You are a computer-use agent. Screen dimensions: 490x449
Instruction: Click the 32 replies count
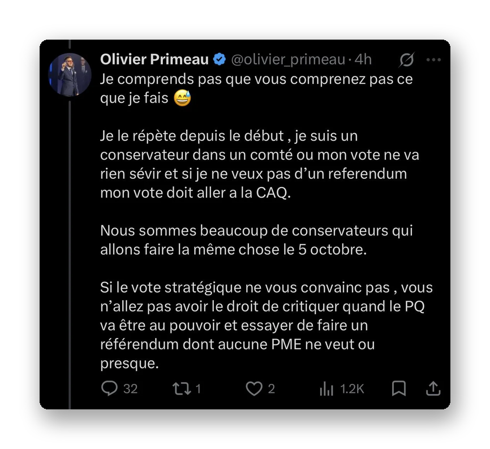(130, 388)
